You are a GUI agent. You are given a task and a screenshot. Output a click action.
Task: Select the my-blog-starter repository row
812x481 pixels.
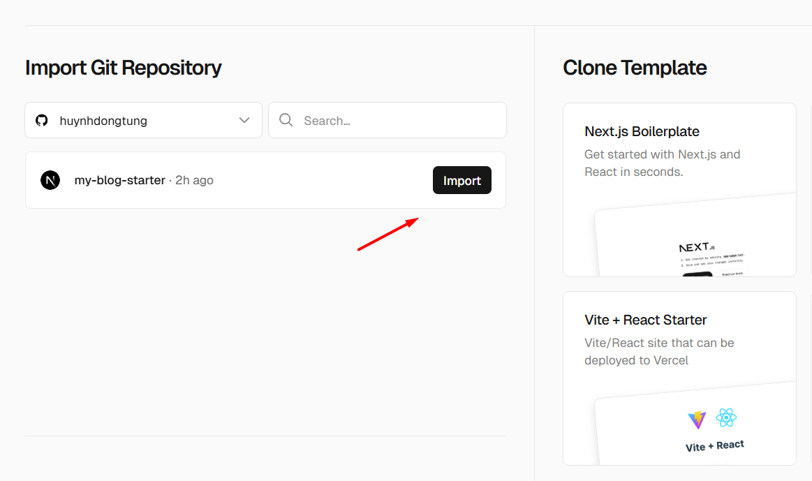pos(265,180)
